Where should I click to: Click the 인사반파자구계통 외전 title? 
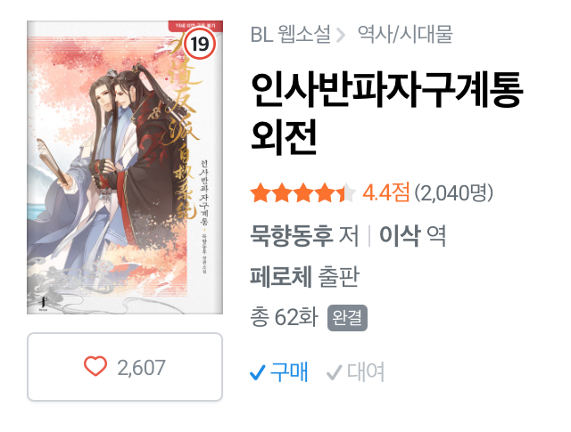pos(386,113)
